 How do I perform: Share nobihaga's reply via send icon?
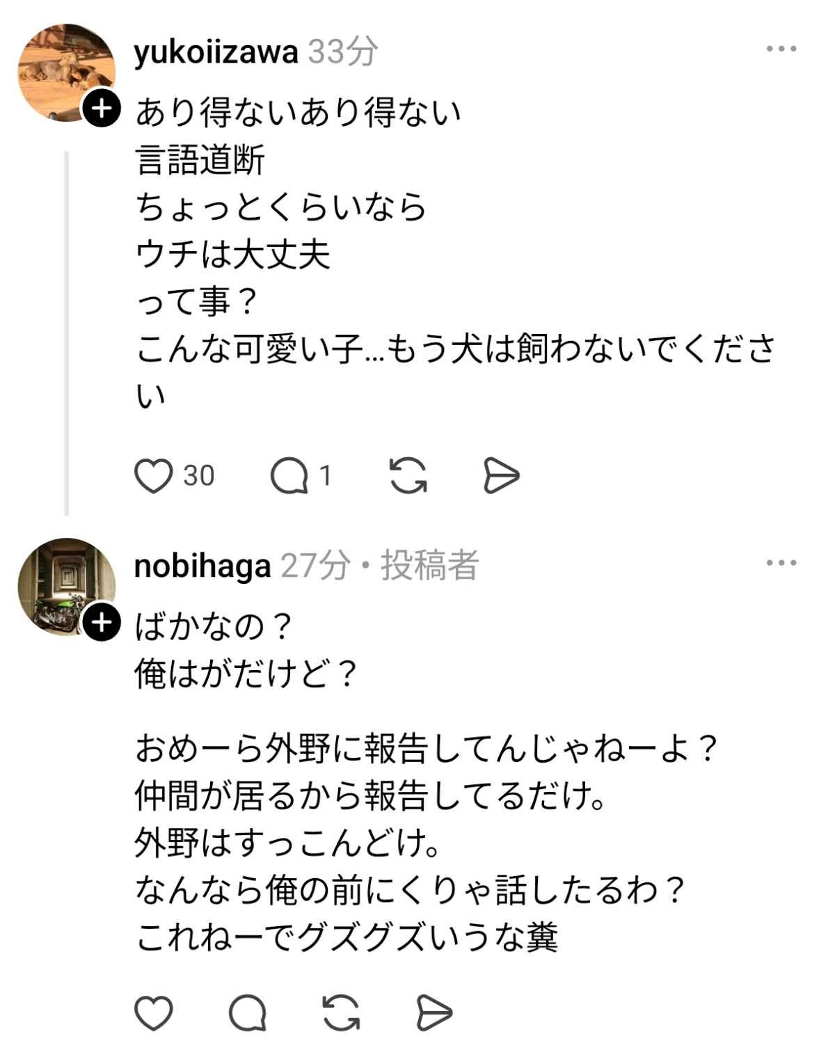click(x=434, y=1013)
